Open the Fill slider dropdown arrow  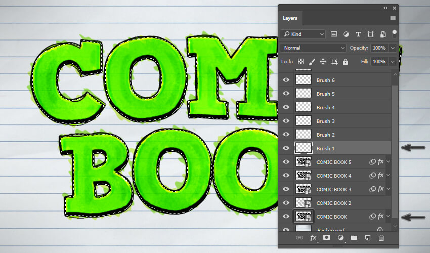[x=393, y=61]
